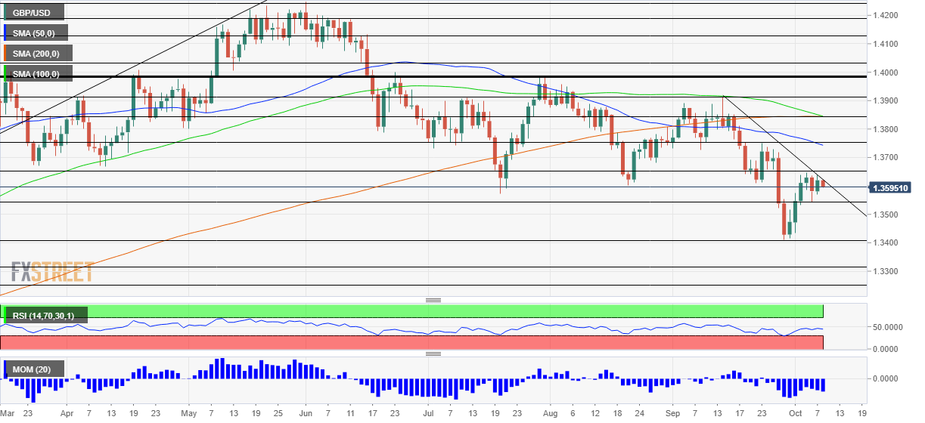Click the 50.0000 RSI scale value
Viewport: 925px width, 423px height.
coord(886,327)
